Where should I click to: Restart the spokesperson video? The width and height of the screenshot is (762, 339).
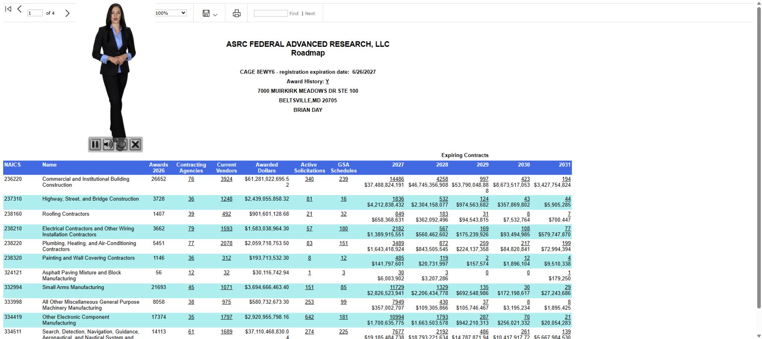122,144
